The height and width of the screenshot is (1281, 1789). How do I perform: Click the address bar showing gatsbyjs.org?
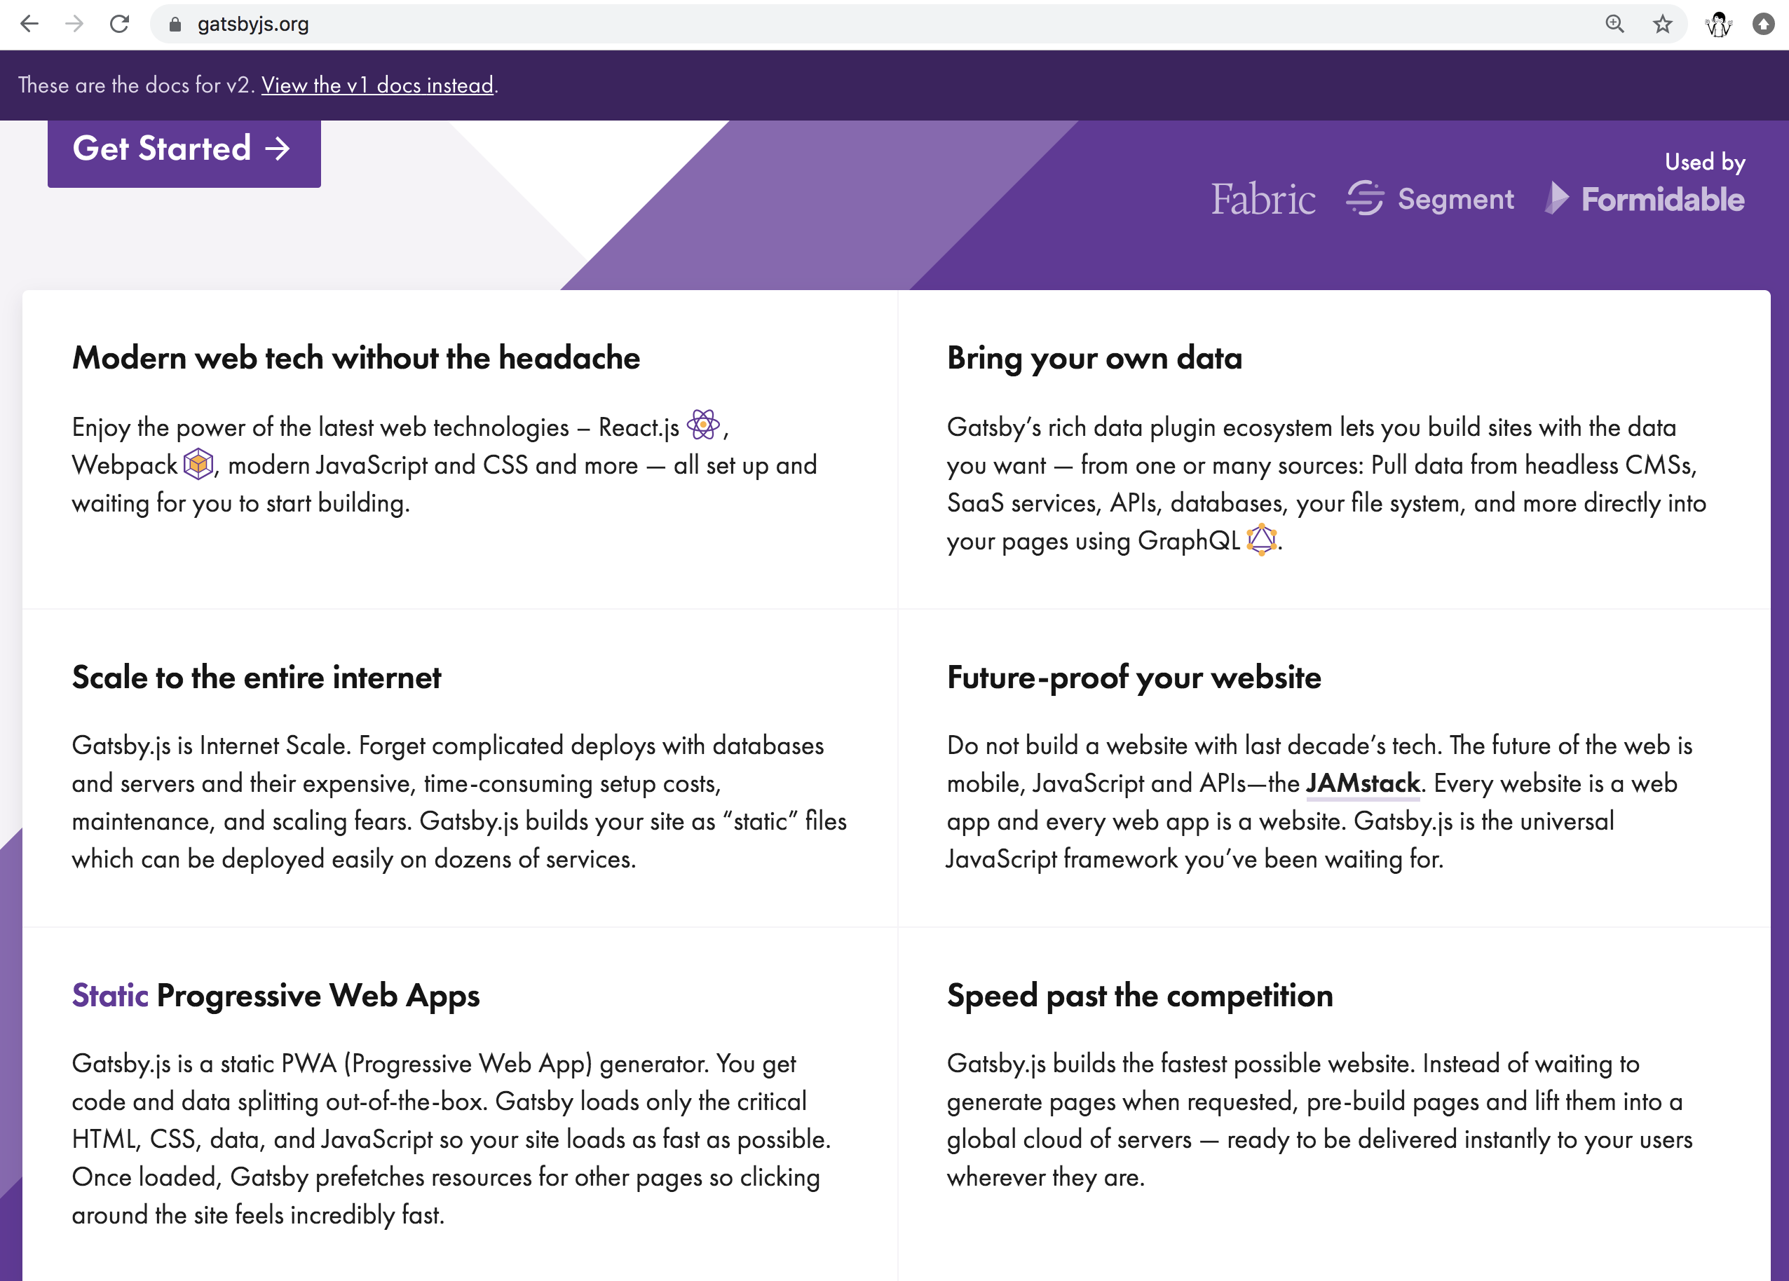pyautogui.click(x=253, y=24)
